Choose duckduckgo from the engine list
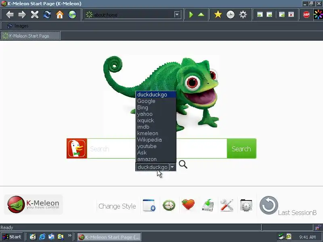 [x=156, y=95]
